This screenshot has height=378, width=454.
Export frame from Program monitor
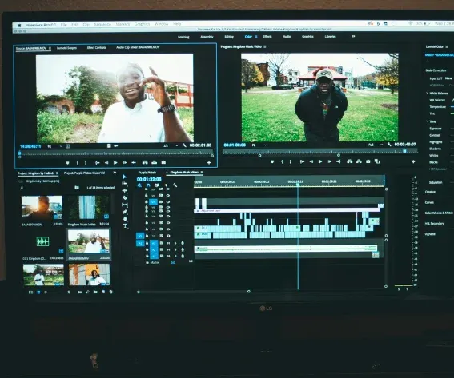point(368,161)
